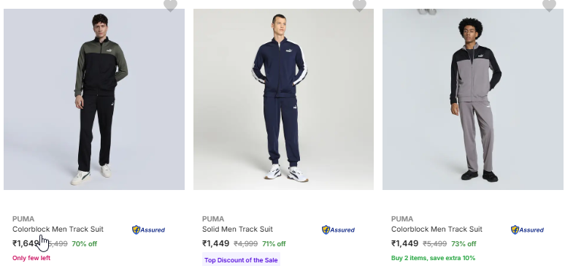Wishlist heart on olive-black track suit
Image resolution: width=565 pixels, height=266 pixels.
[170, 5]
